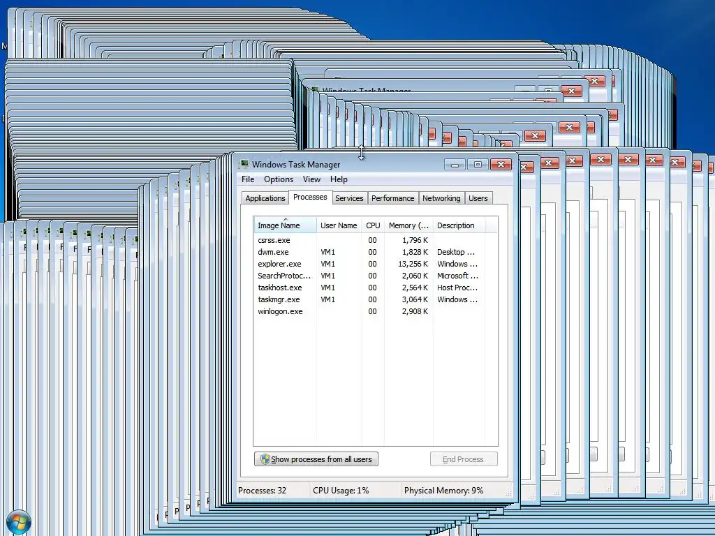
Task: Maximize the front Task Manager window
Action: click(x=478, y=165)
